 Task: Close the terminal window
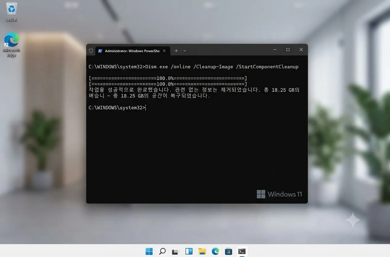click(301, 50)
